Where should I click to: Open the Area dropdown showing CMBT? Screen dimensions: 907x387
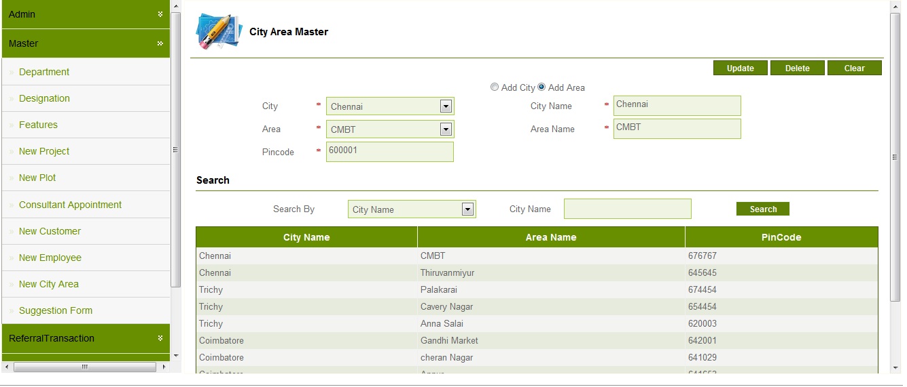tap(446, 129)
